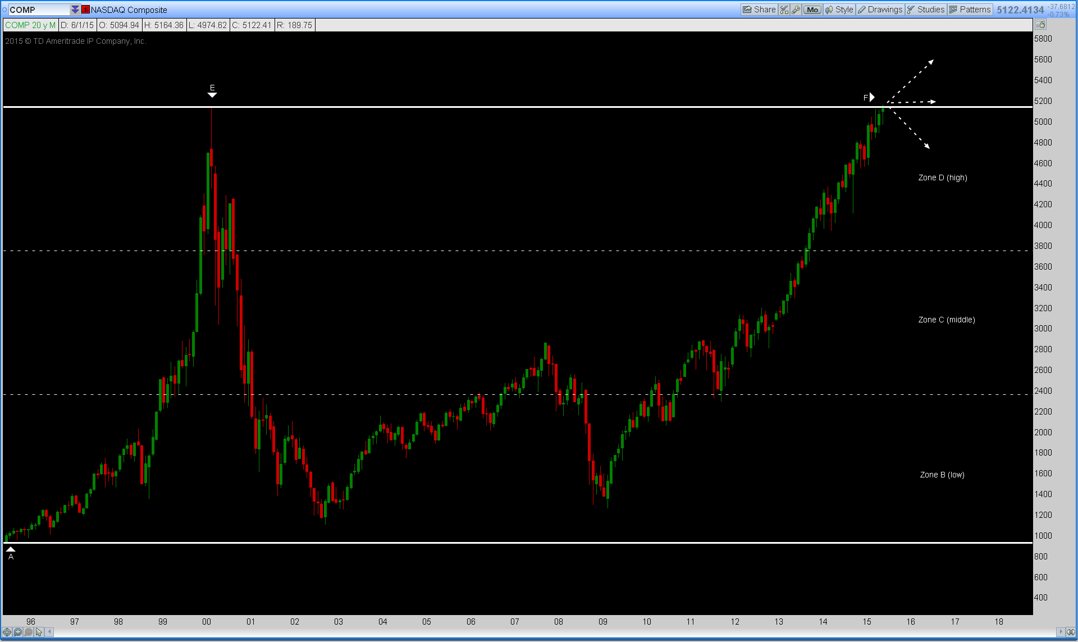Select the crosshair pan tool
Viewport: 1078px width, 642px height.
(7, 632)
